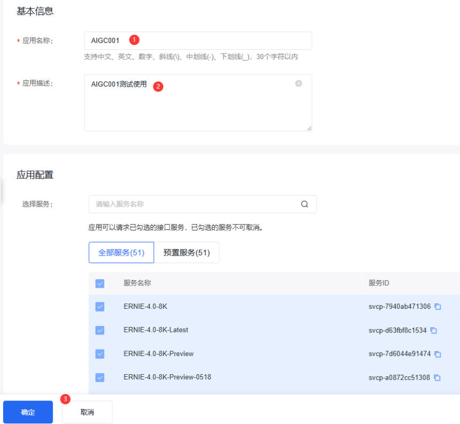Click the 取消 cancel button
This screenshot has width=460, height=424.
point(87,412)
